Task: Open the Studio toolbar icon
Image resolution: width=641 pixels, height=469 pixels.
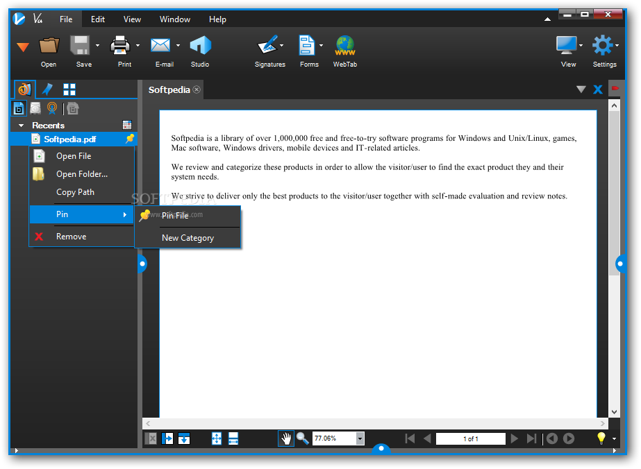Action: 200,45
